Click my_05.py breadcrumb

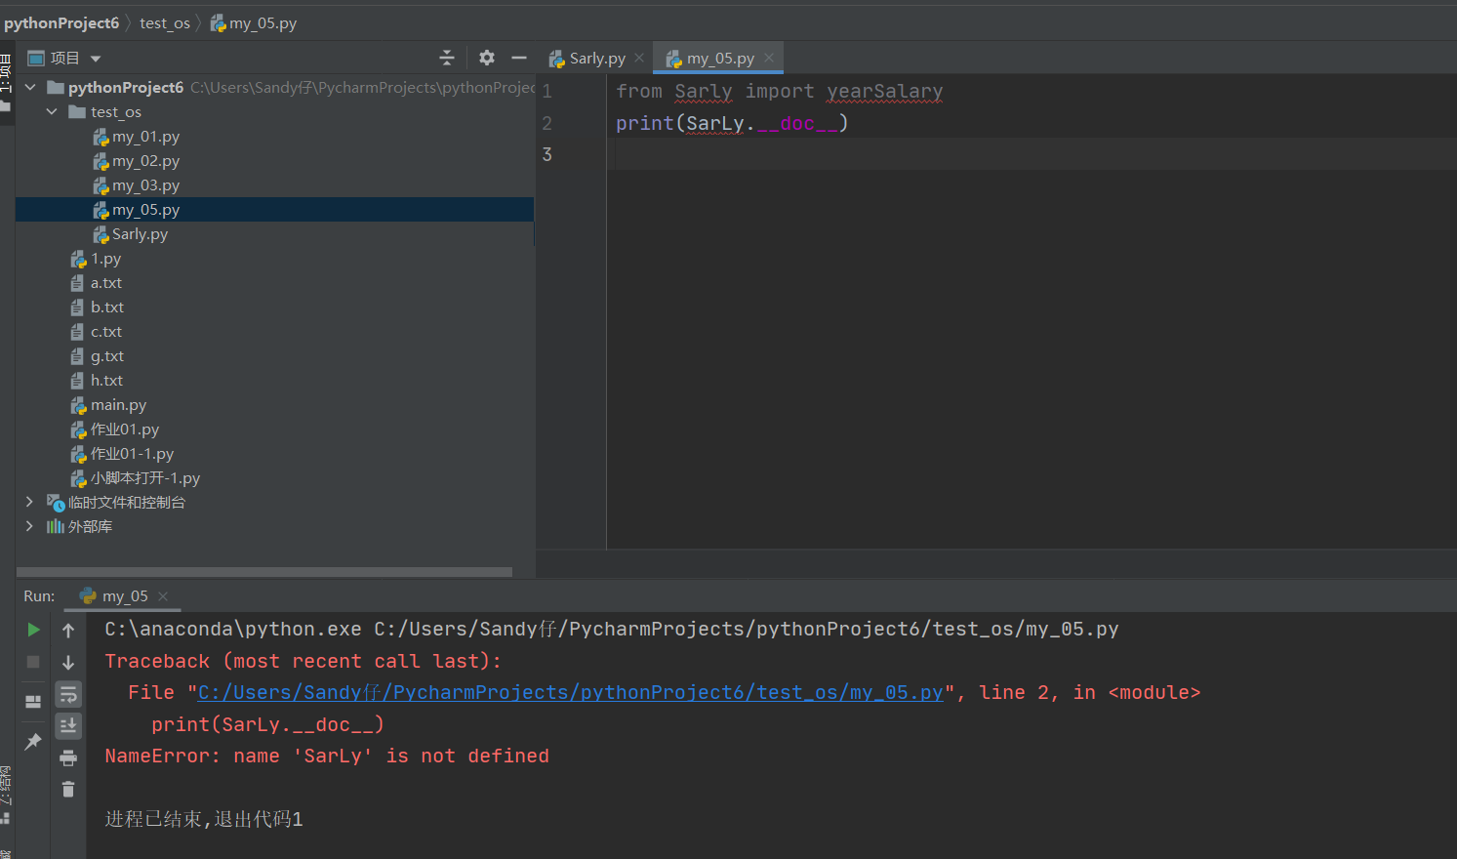point(254,22)
